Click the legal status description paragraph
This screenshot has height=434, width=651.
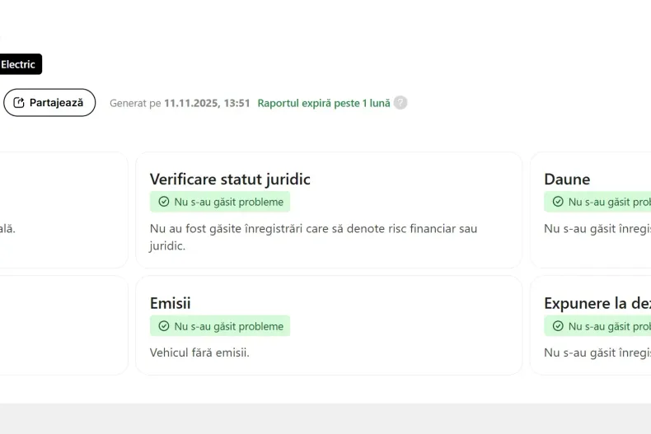(313, 236)
